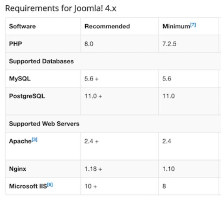Click the Supported Web Servers section row
221x199 pixels.
point(113,124)
